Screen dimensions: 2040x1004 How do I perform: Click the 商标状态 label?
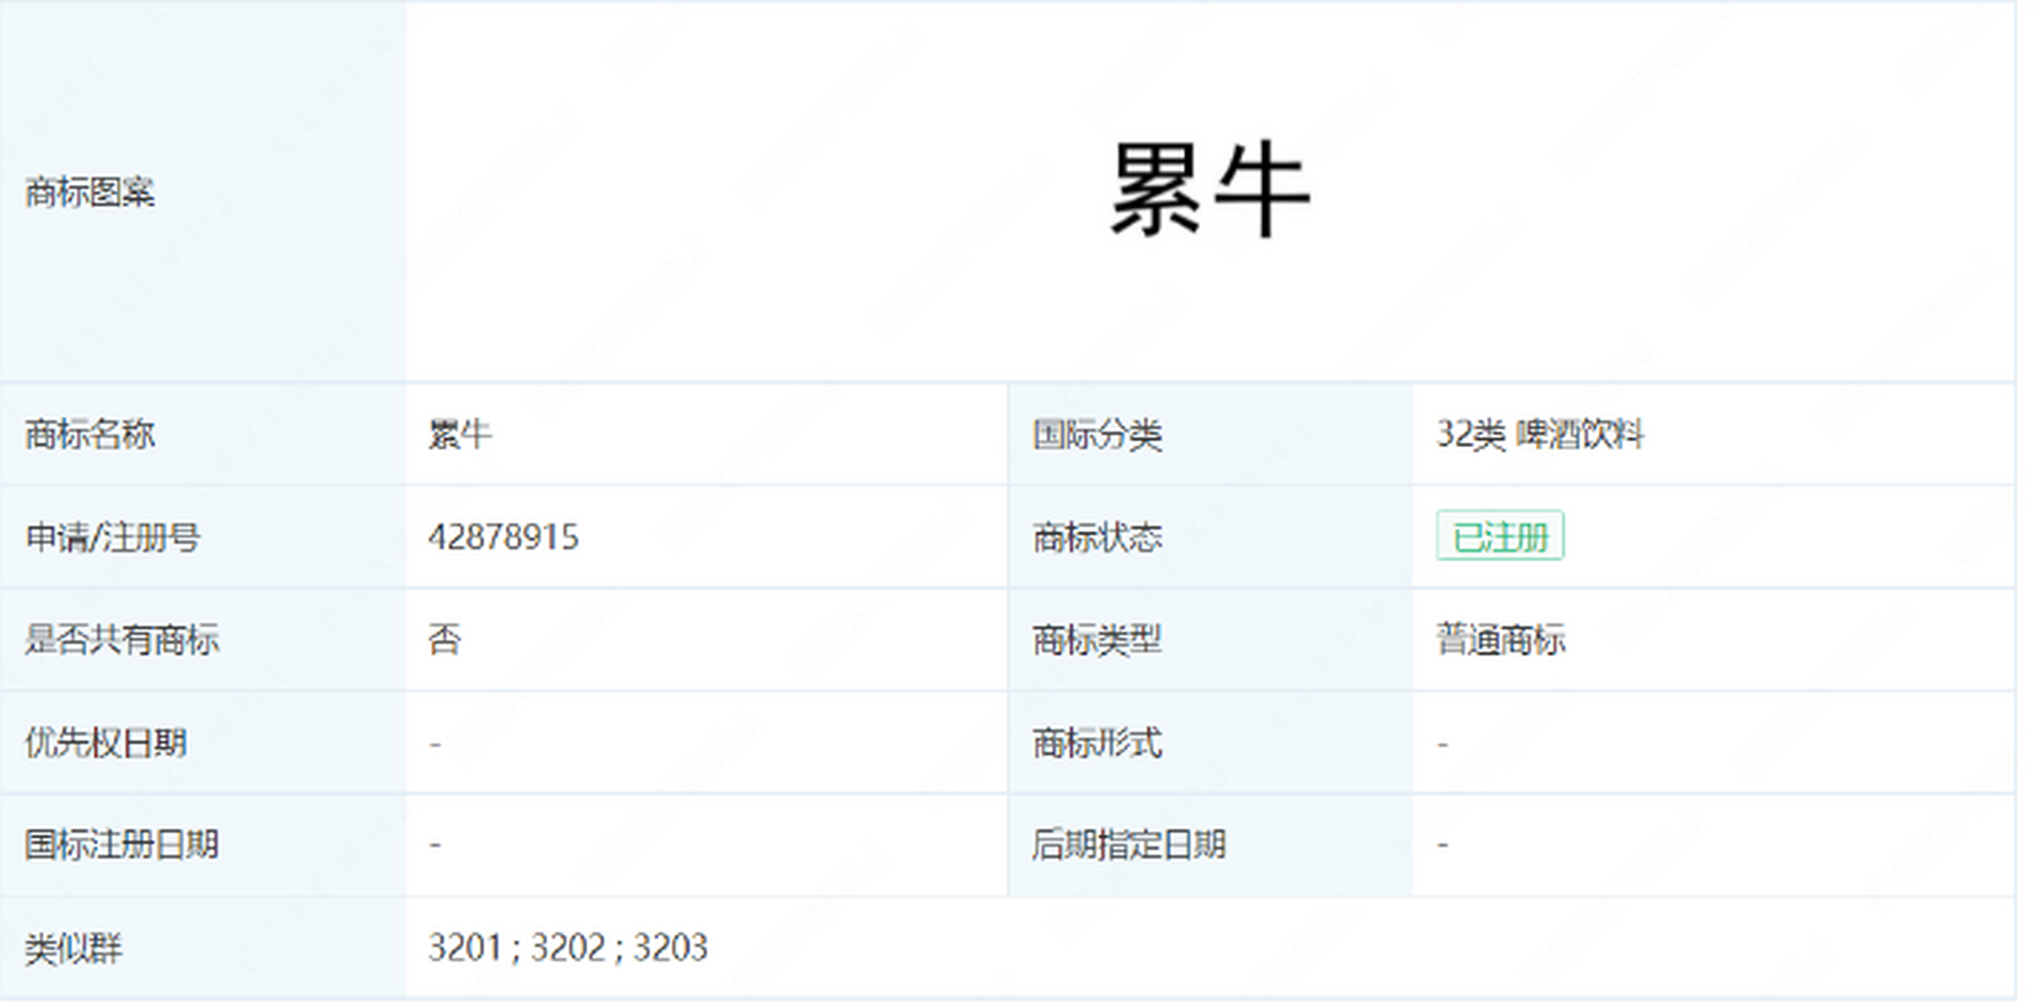click(1097, 537)
